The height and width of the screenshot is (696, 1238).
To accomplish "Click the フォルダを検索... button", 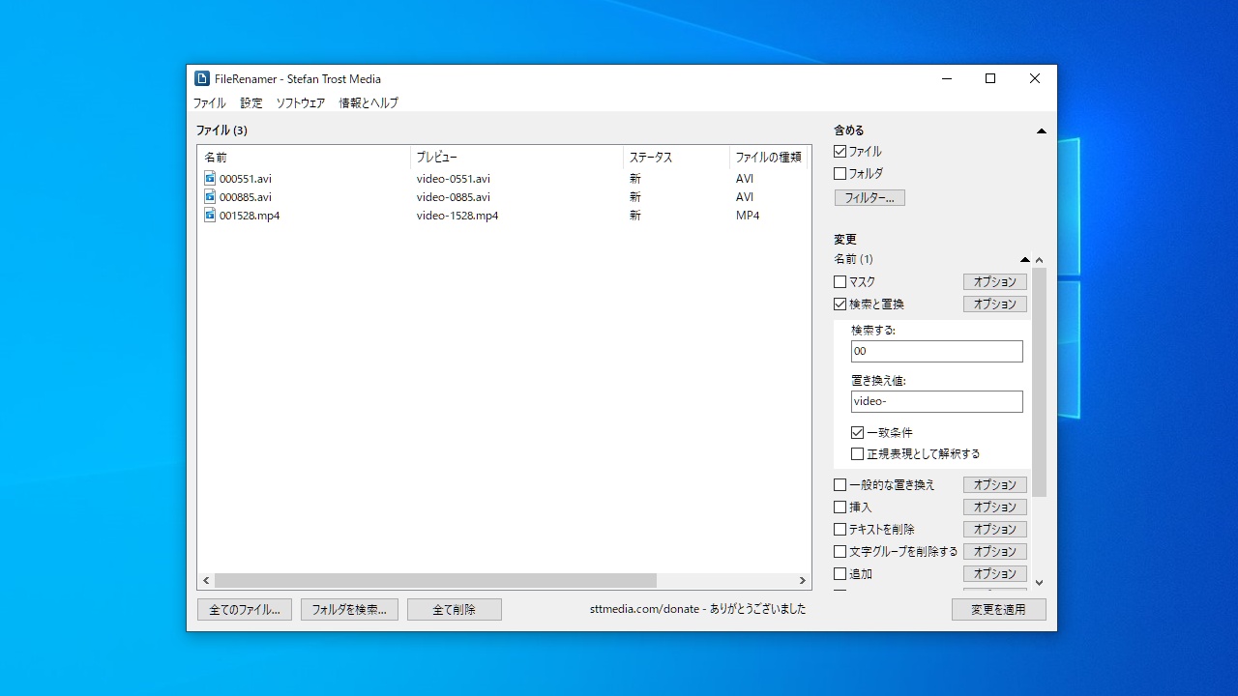I will tap(349, 610).
